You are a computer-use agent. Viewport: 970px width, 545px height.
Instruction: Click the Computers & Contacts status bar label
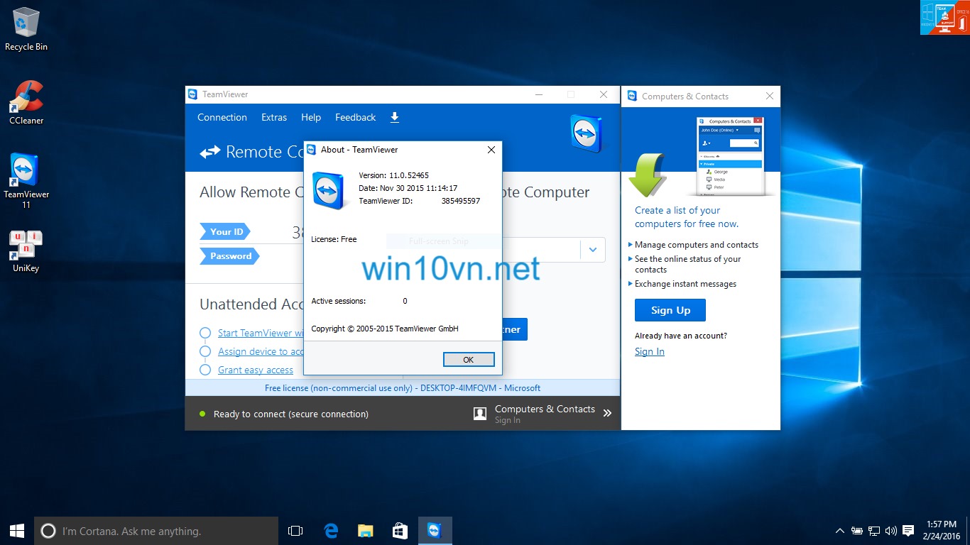545,409
